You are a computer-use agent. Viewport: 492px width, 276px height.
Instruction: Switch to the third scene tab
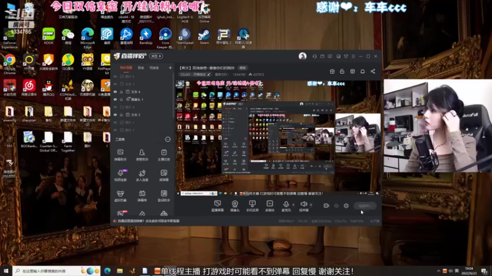click(154, 67)
